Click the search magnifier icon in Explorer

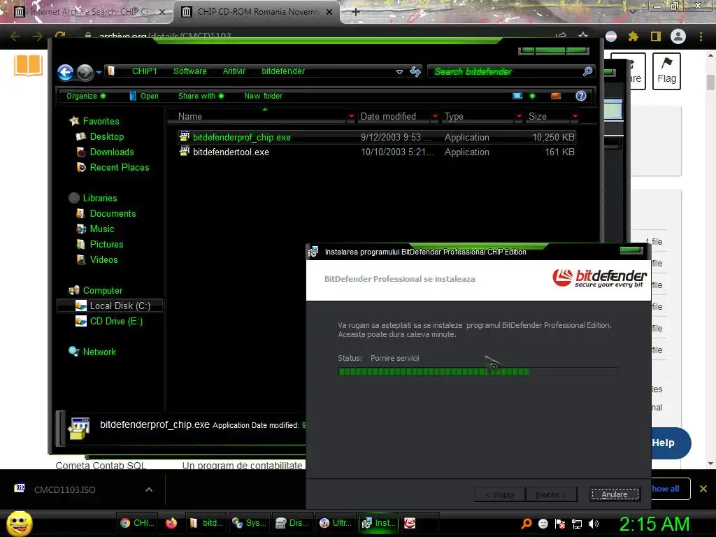(x=587, y=72)
